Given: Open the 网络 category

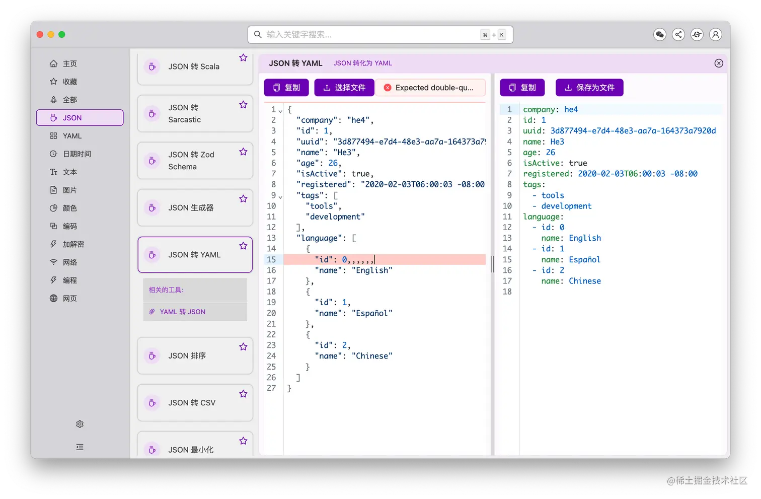Looking at the screenshot, I should (x=80, y=262).
